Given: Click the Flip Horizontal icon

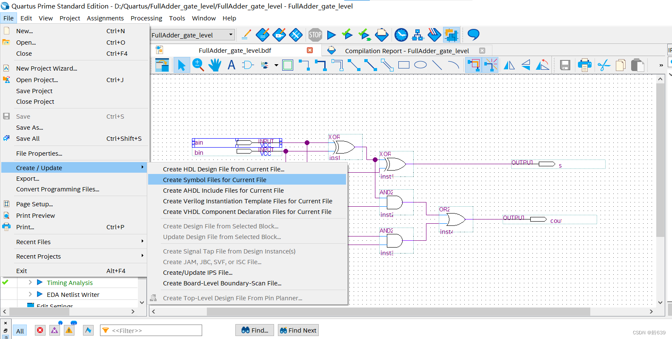Looking at the screenshot, I should coord(509,65).
